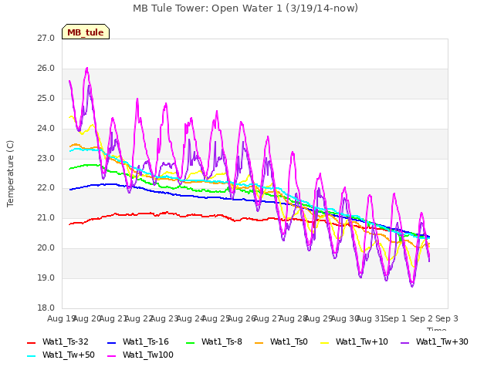494x370 pixels.
Task: Click the Sep 3 x-axis date label
Action: coord(447,318)
